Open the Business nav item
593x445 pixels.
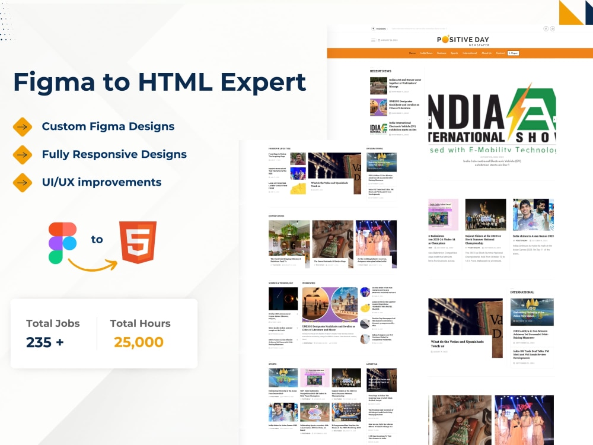coord(441,53)
